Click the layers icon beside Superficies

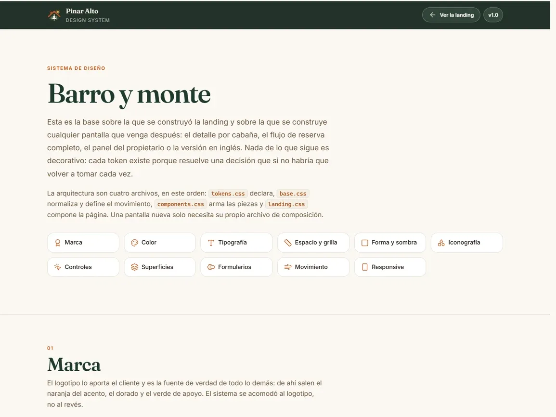tap(134, 267)
